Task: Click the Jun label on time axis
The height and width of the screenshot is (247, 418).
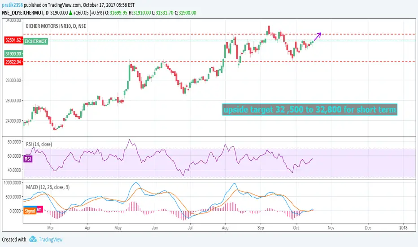Action: coord(155,228)
